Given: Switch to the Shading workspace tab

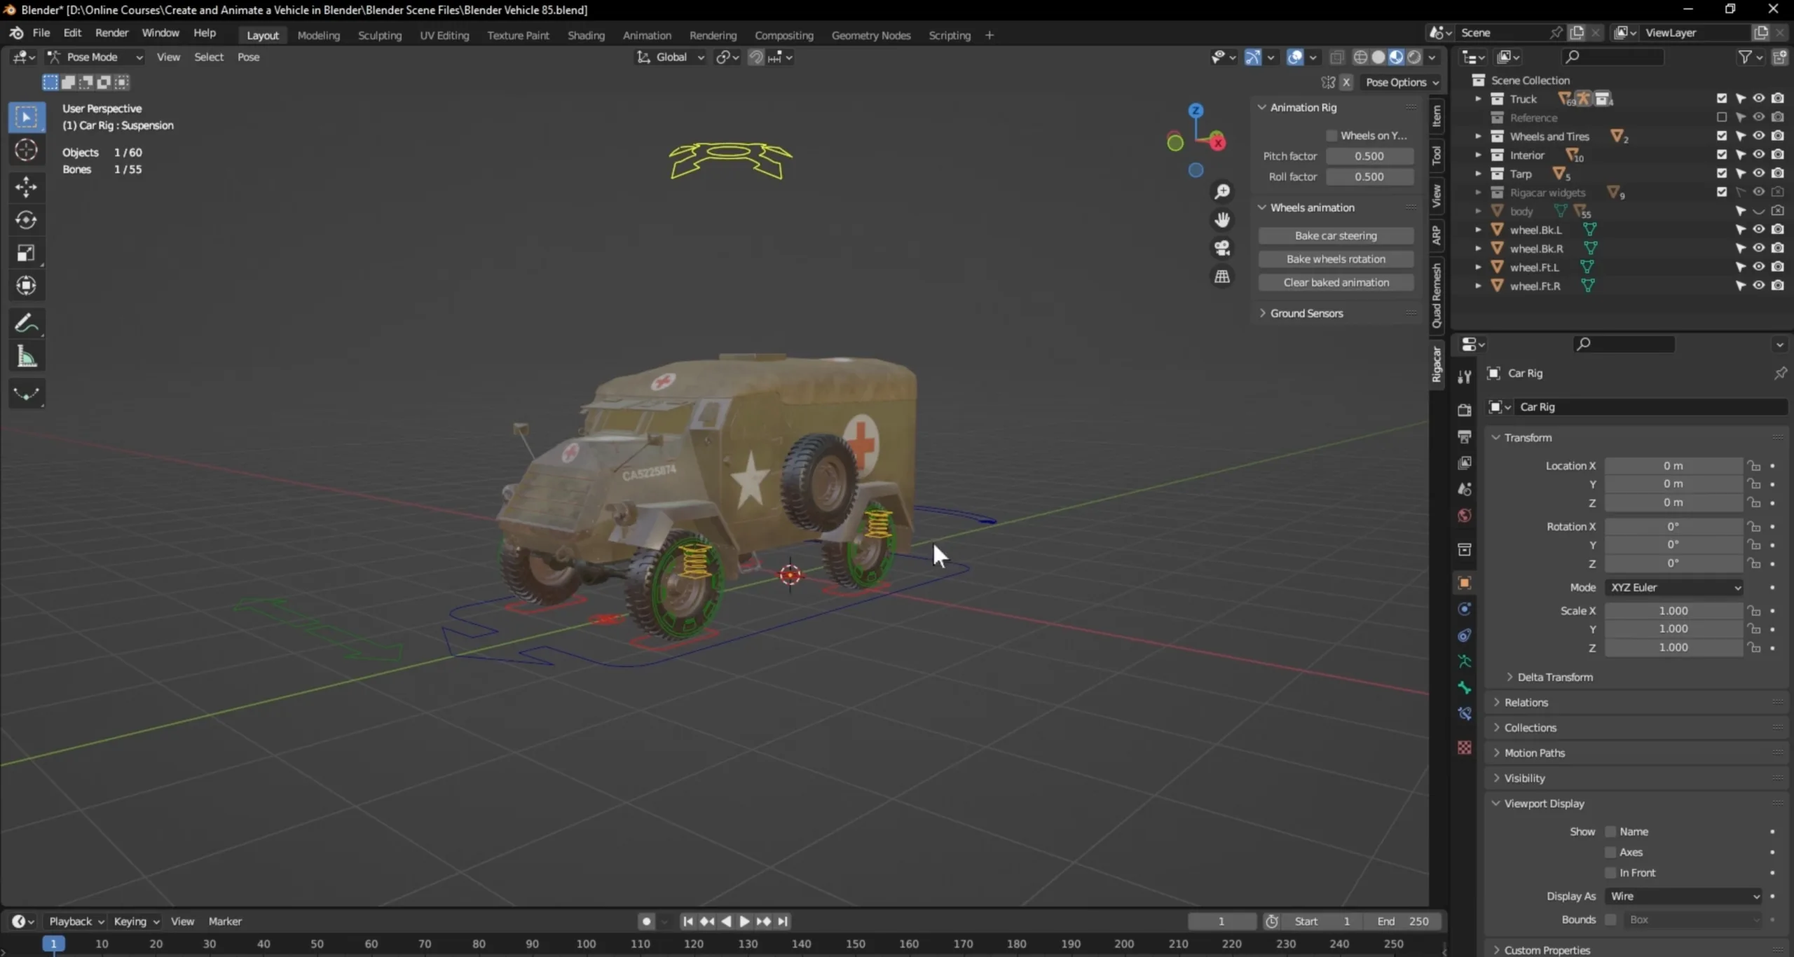Looking at the screenshot, I should (x=586, y=35).
